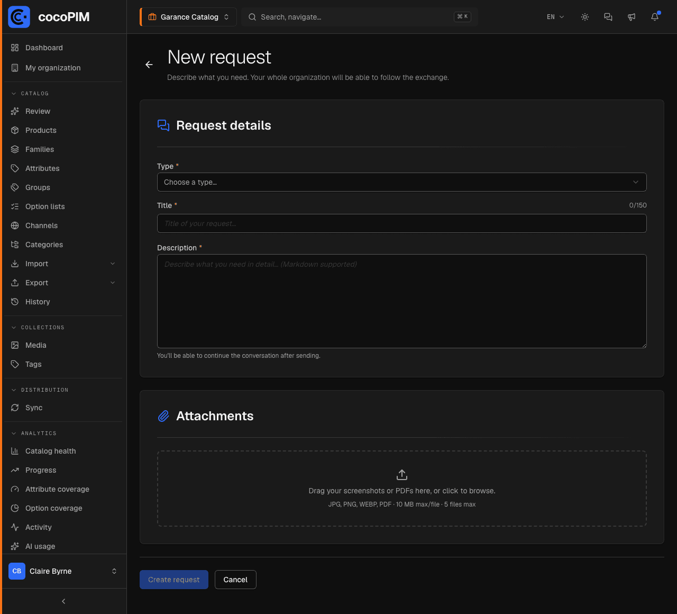
Task: Open the Choose a type dropdown
Action: (402, 182)
